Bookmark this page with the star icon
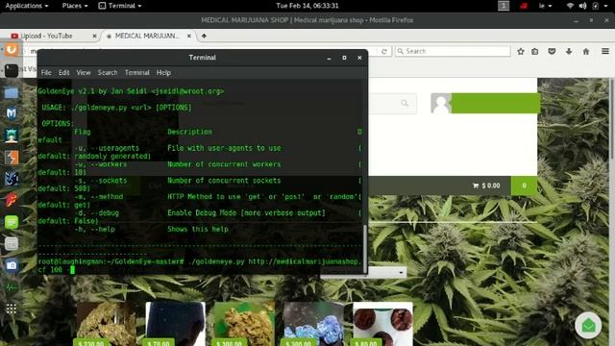The width and height of the screenshot is (615, 346). point(521,51)
